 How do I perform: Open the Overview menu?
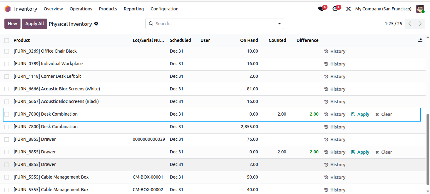[53, 9]
